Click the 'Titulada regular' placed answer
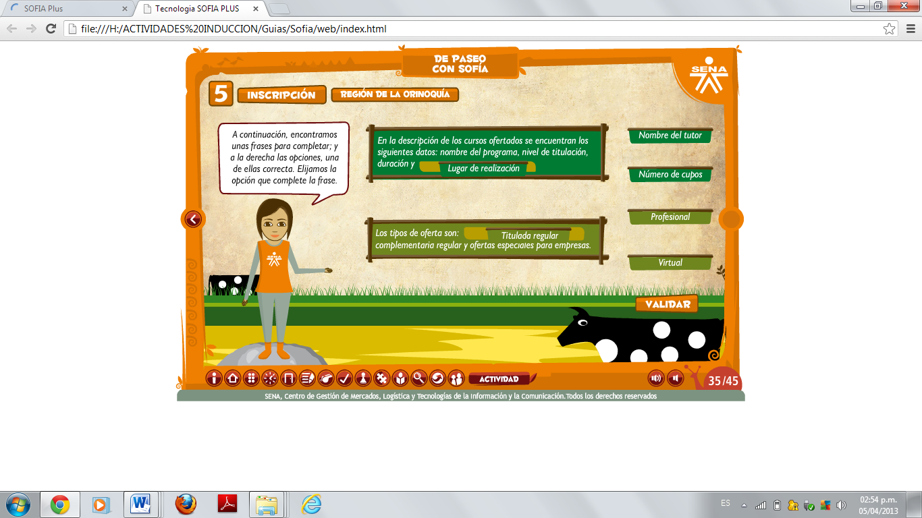This screenshot has height=518, width=922. (x=530, y=235)
